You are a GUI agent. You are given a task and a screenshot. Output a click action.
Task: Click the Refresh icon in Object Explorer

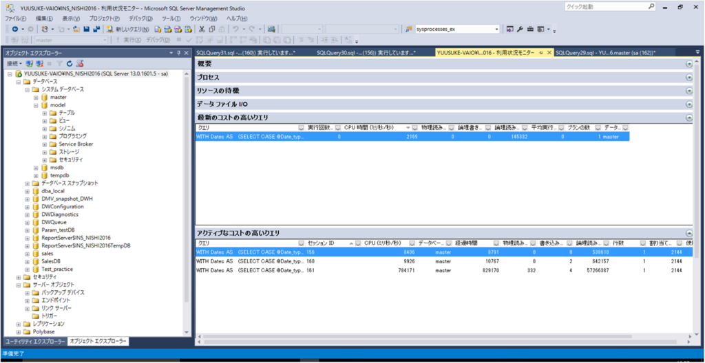(x=70, y=64)
